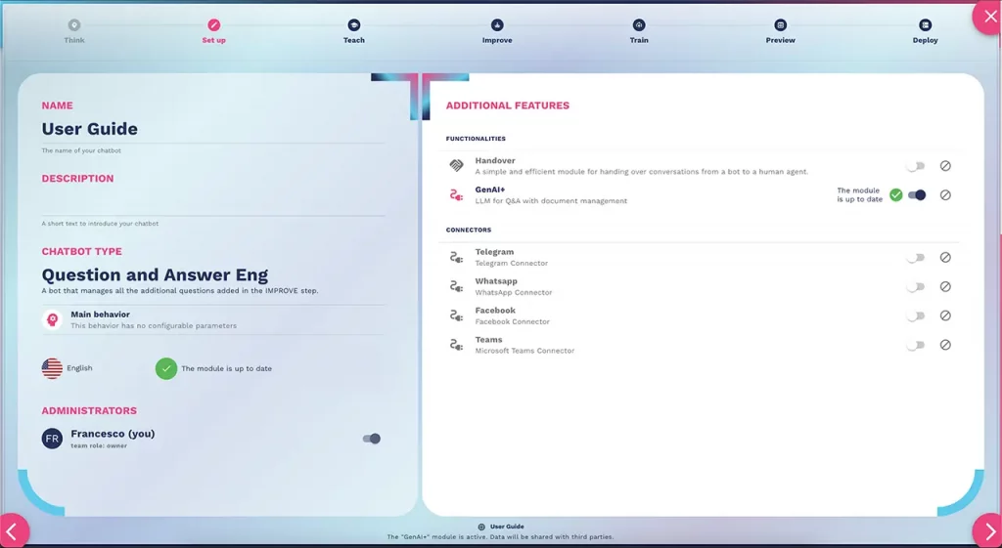Screen dimensions: 1002x548
Task: Switch to the Train step label
Action: tap(638, 40)
